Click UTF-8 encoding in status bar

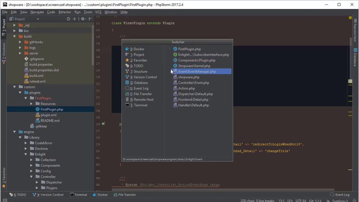coord(300,201)
